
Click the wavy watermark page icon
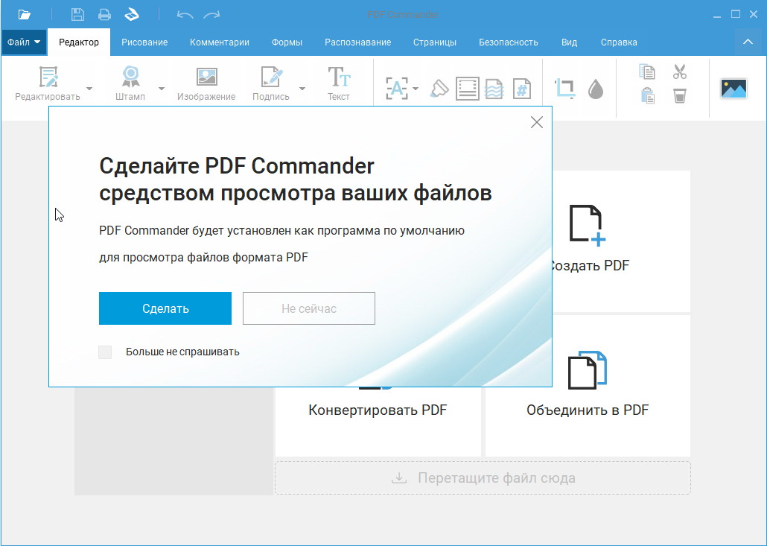tap(494, 89)
